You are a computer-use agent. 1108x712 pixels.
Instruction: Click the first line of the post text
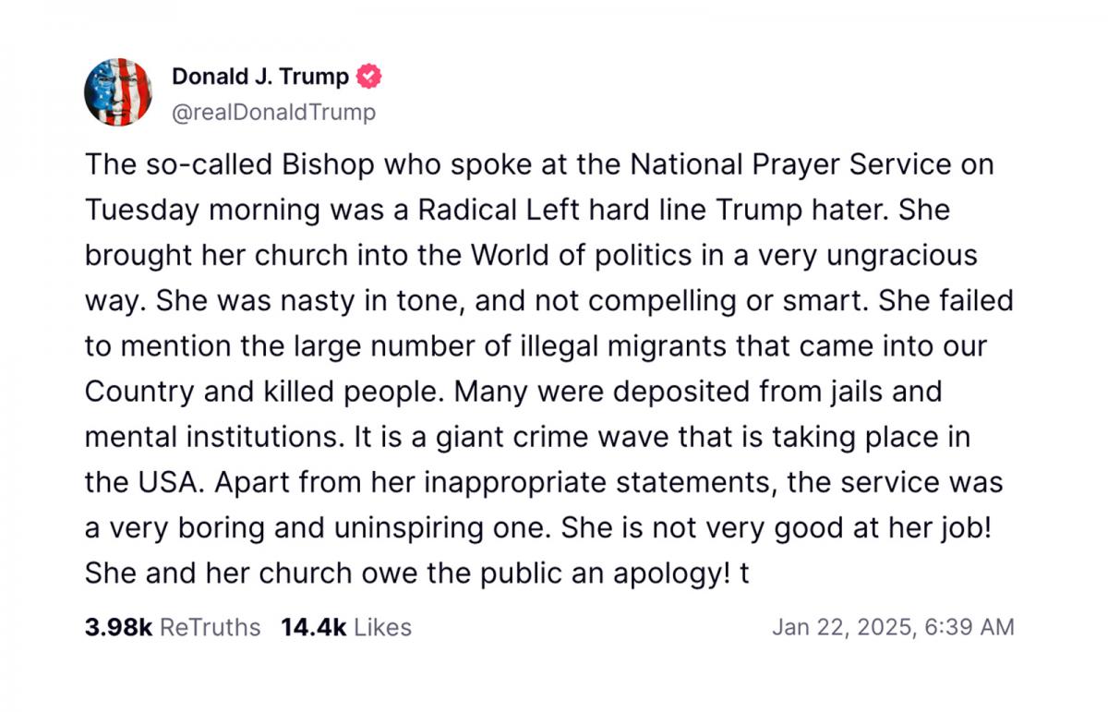pyautogui.click(x=539, y=164)
